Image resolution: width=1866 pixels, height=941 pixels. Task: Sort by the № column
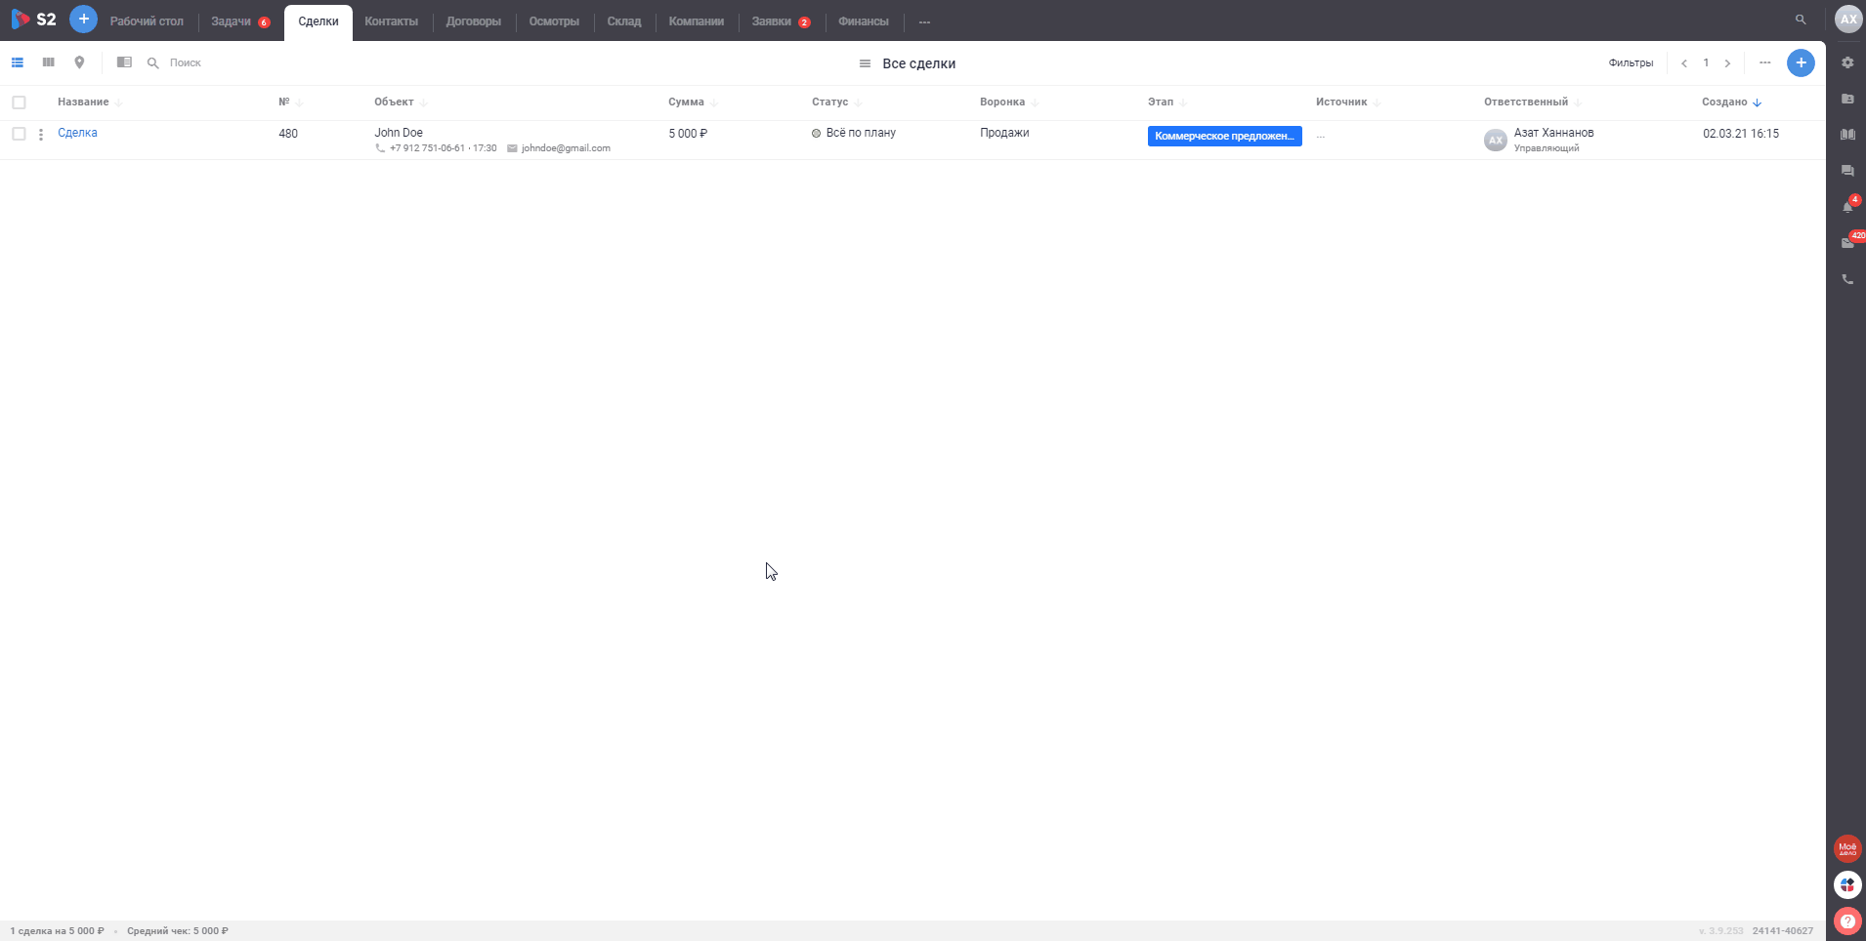(290, 102)
